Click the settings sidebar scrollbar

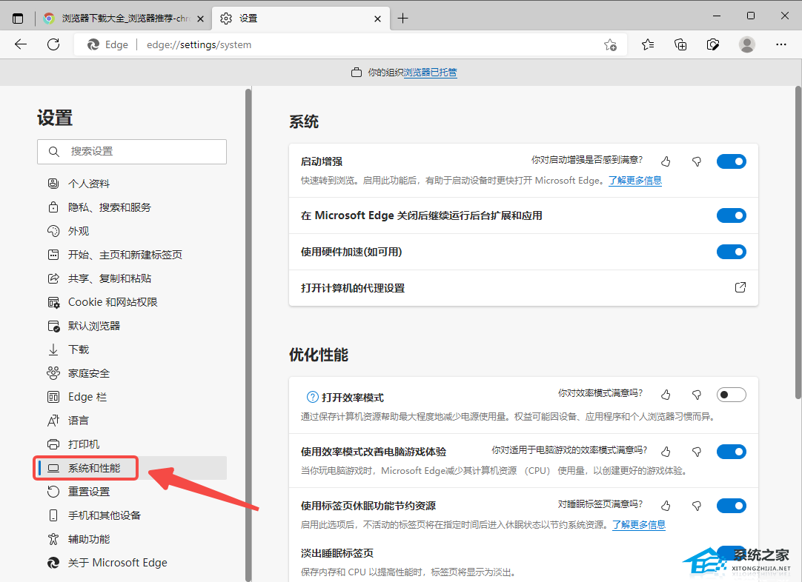click(x=248, y=335)
